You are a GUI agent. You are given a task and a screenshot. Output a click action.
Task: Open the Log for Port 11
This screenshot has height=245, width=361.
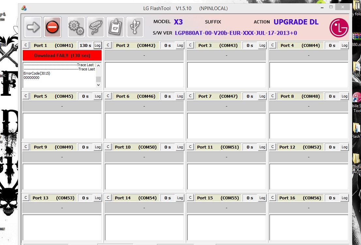pyautogui.click(x=262, y=147)
